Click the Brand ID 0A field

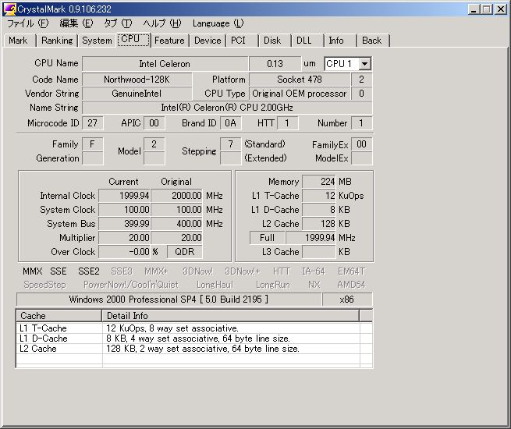point(230,123)
